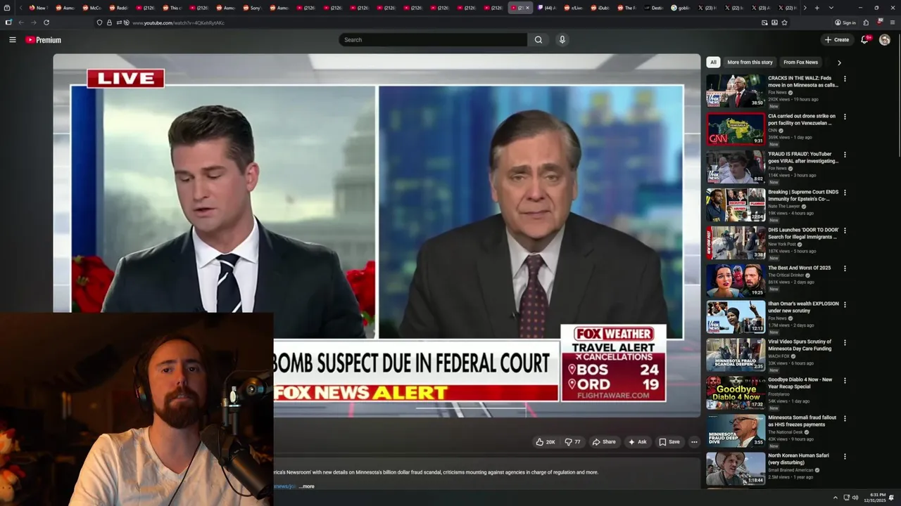Open options for 'Ilhan Omar's wealth EXPLOSION' video
The width and height of the screenshot is (901, 506).
coord(845,304)
